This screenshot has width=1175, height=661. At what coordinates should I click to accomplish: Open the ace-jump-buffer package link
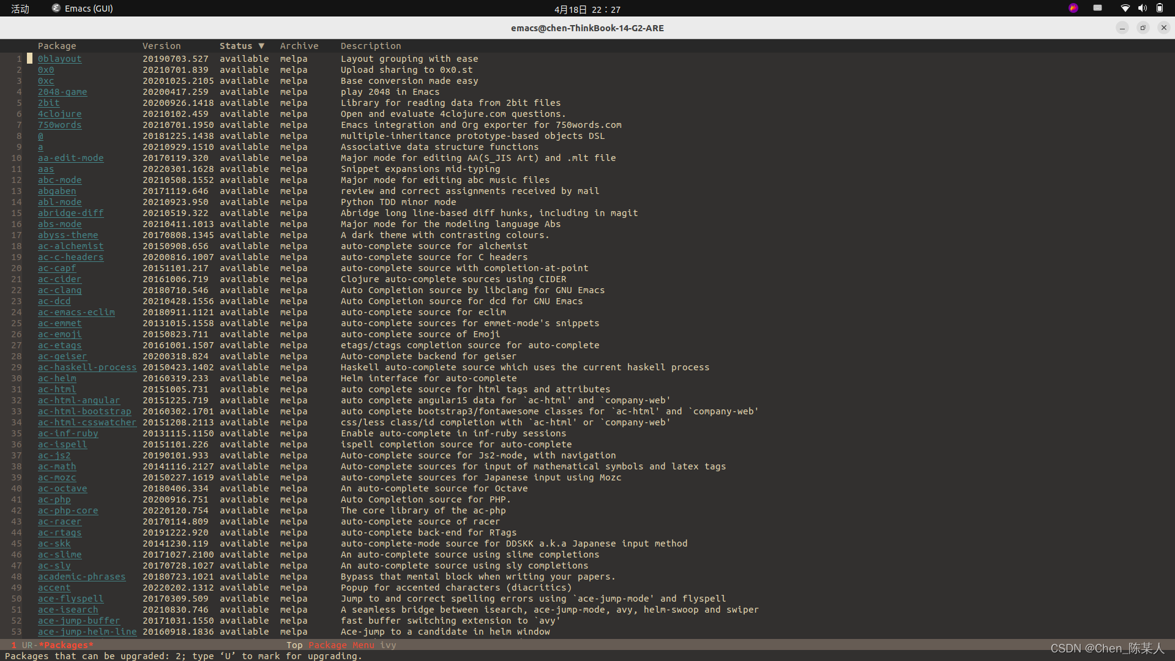(79, 621)
